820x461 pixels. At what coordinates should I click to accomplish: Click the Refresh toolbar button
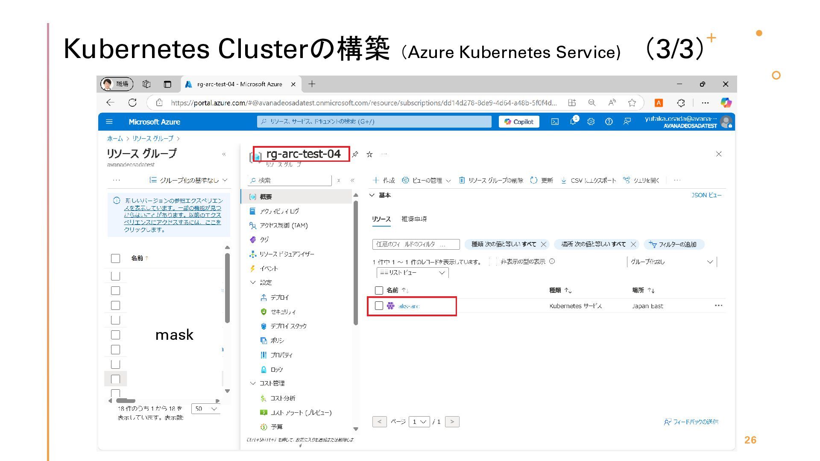(542, 181)
